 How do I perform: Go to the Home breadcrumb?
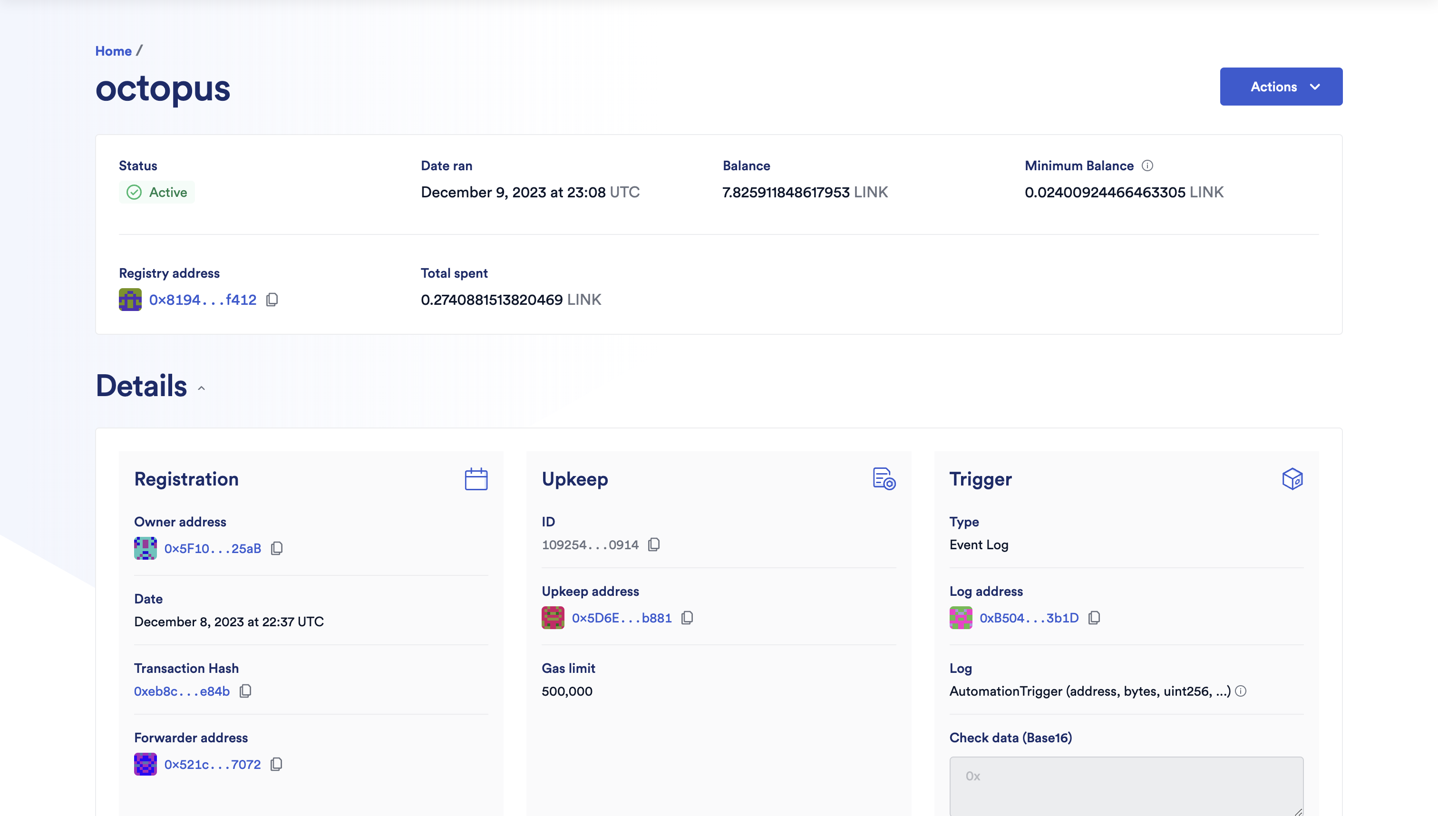click(x=113, y=51)
